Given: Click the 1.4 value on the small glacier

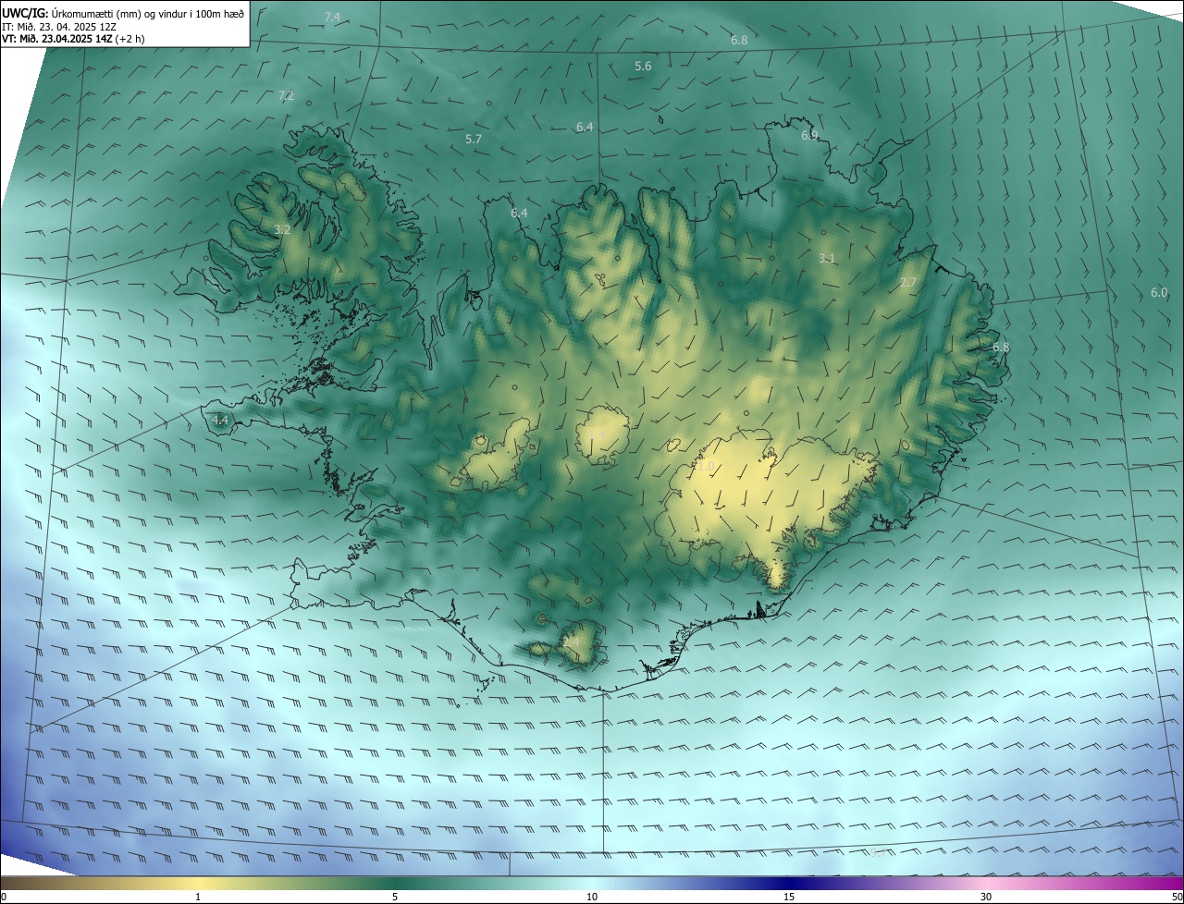Looking at the screenshot, I should coord(597,434).
